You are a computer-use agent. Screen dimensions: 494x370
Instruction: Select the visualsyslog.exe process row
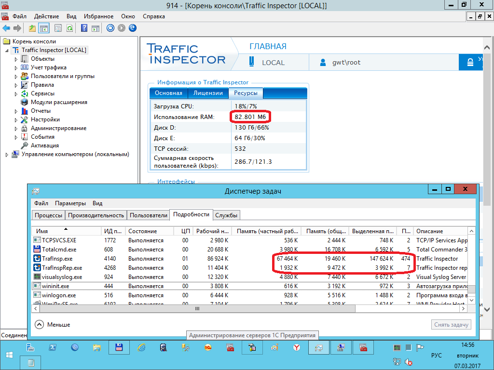click(x=250, y=277)
